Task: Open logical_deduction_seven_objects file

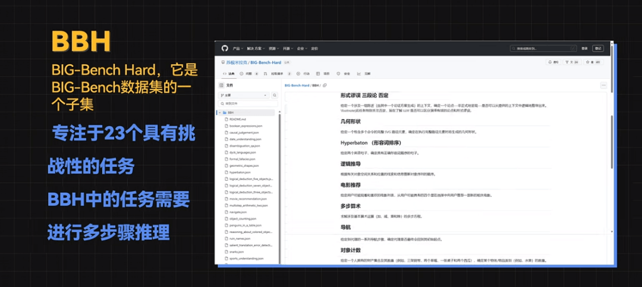Action: [248, 186]
